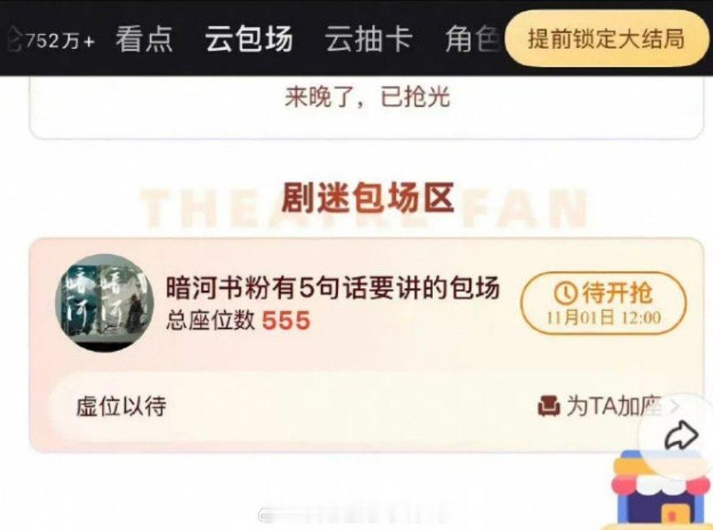Click the clock icon in 待开抢
This screenshot has height=530, width=713.
coord(565,293)
